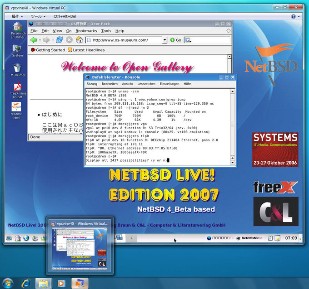Open the Einstellungen menu in Konsole
This screenshot has height=289, width=309.
(x=169, y=84)
